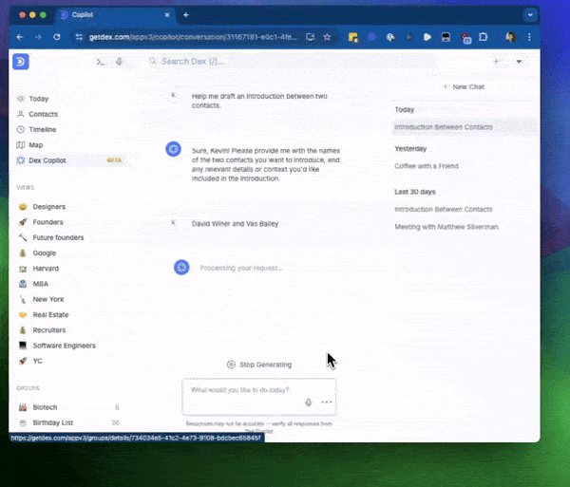Click the Dex logo icon
Viewport: 570px width, 487px height.
point(21,62)
